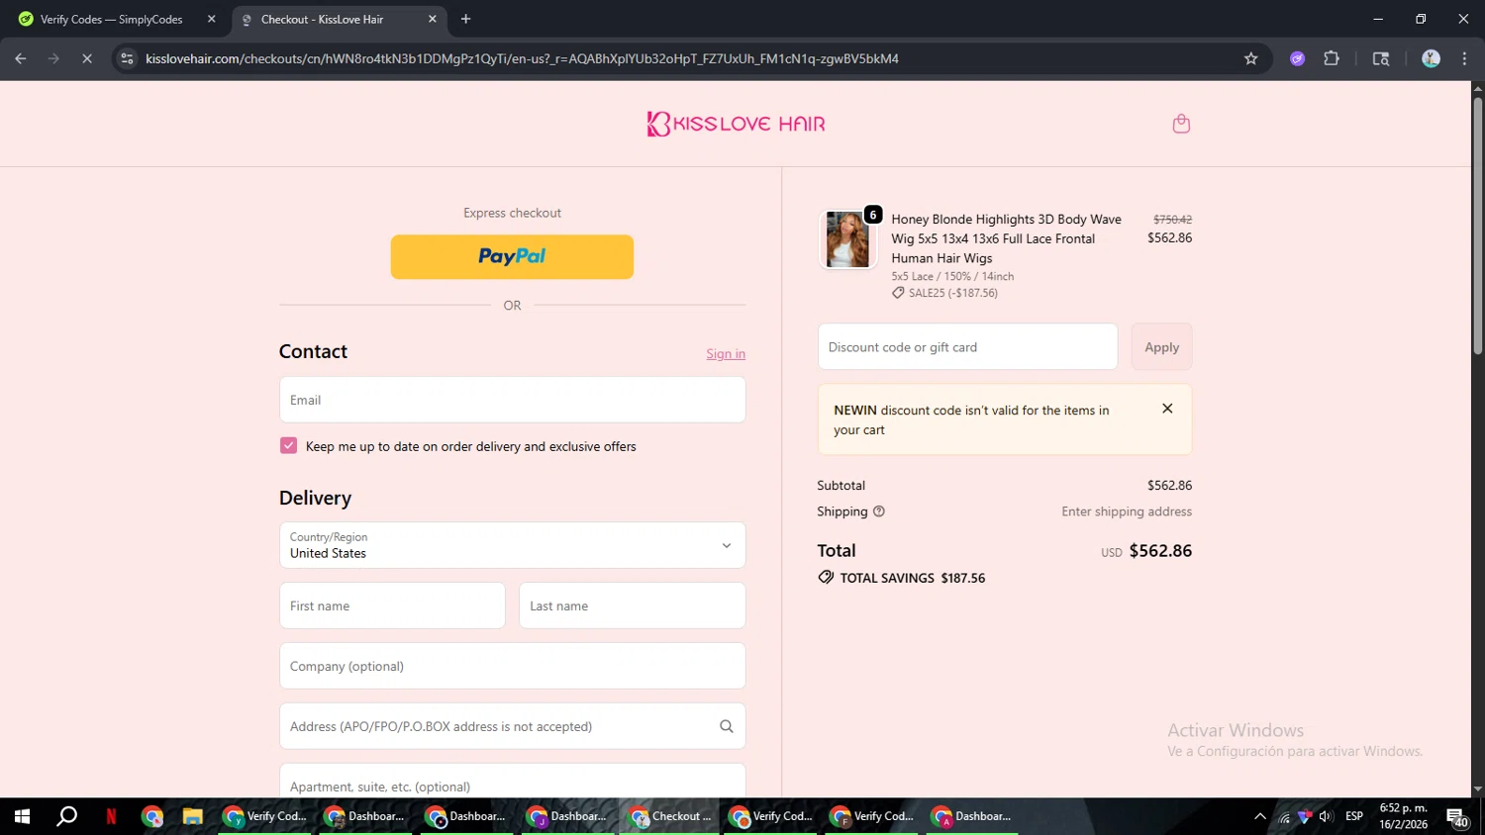Go back to the previous page
This screenshot has width=1485, height=835.
pos(21,58)
